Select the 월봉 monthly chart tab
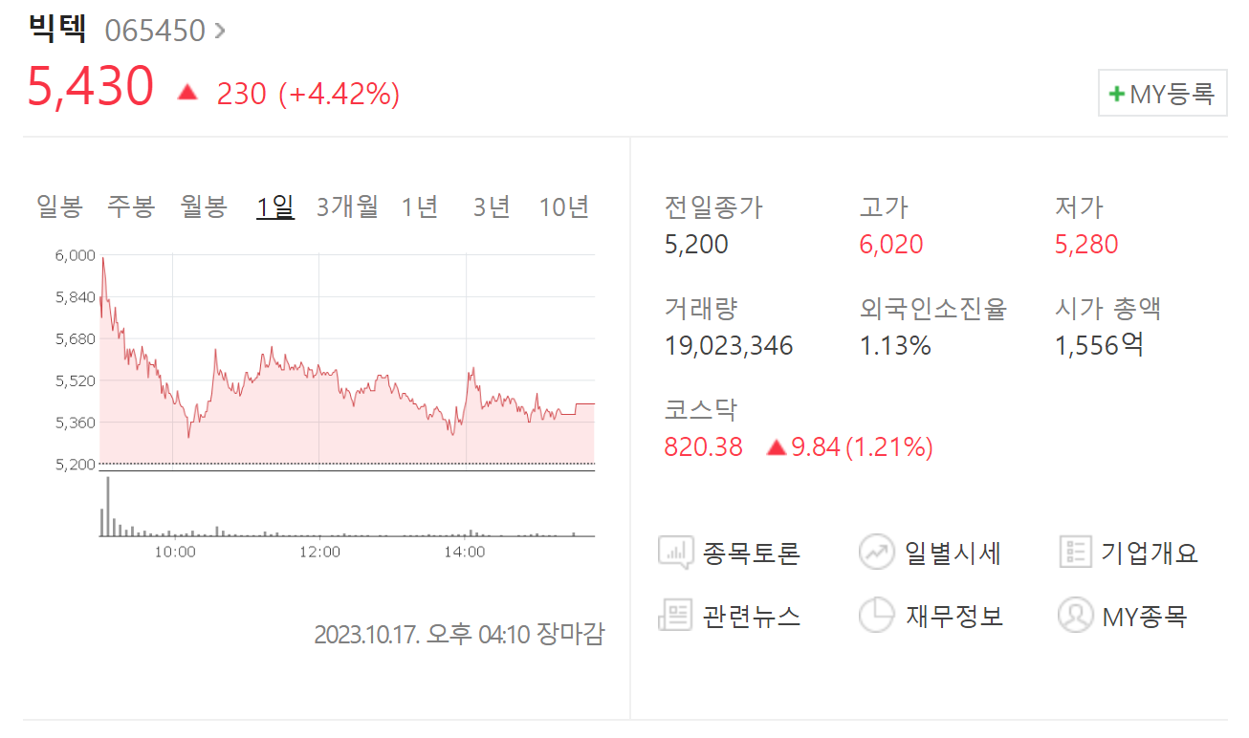The height and width of the screenshot is (738, 1249). (202, 206)
